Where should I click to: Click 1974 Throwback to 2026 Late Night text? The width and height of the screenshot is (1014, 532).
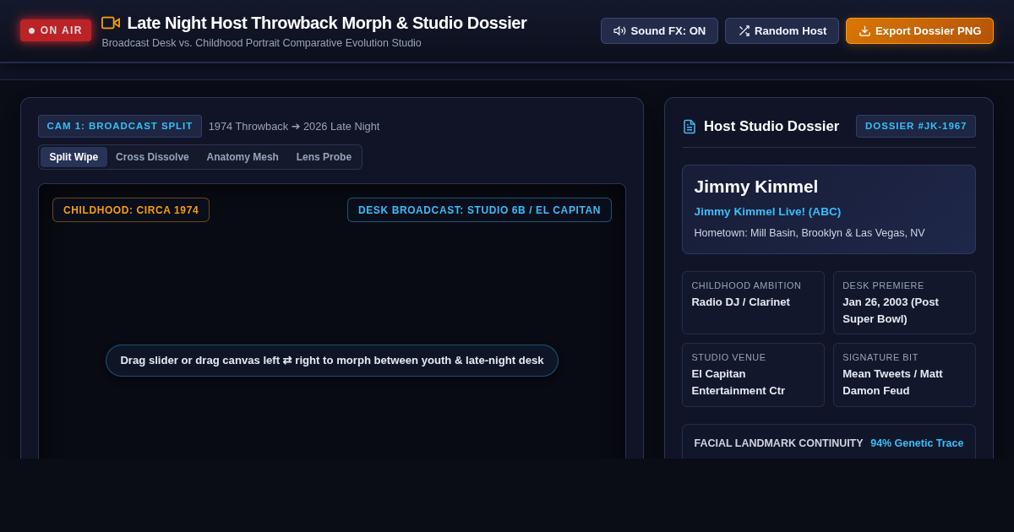[x=294, y=127]
